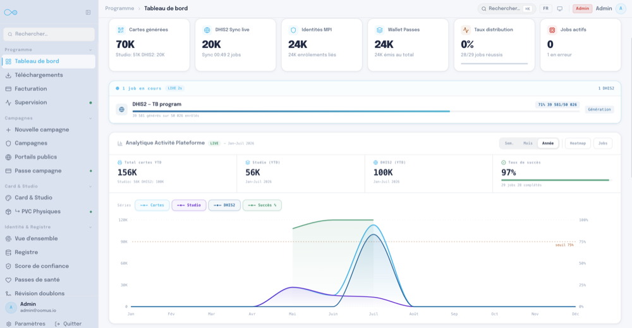
Task: Click the PVC Physiques cube icon
Action: (8, 212)
